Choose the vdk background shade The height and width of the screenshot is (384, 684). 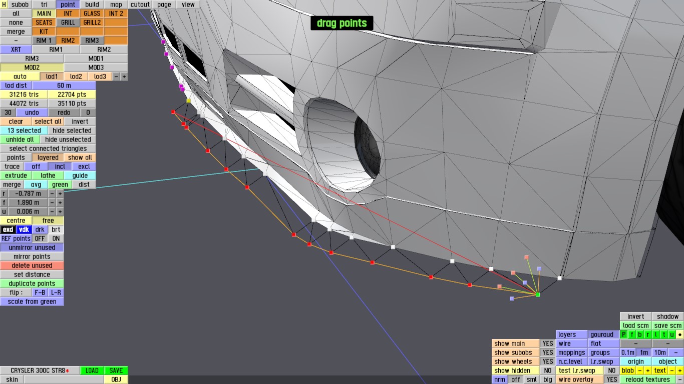point(24,229)
